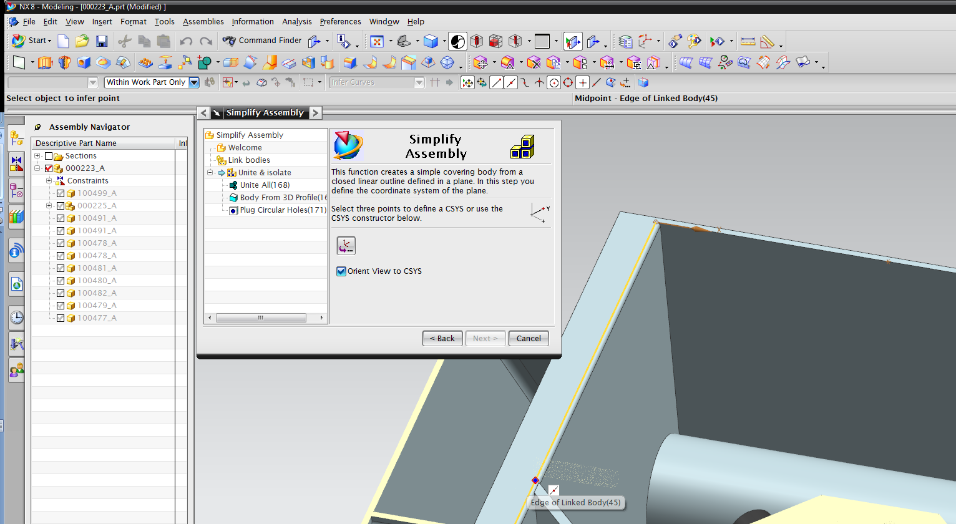
Task: Open the Constraint Navigator sidebar tab
Action: click(16, 165)
